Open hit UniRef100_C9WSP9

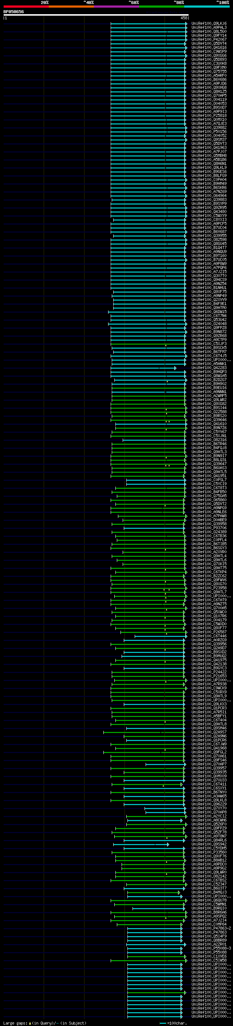(x=209, y=51)
